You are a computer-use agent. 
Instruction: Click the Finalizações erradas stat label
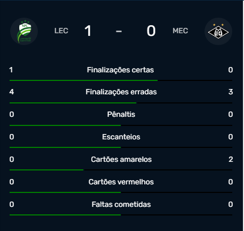[121, 92]
